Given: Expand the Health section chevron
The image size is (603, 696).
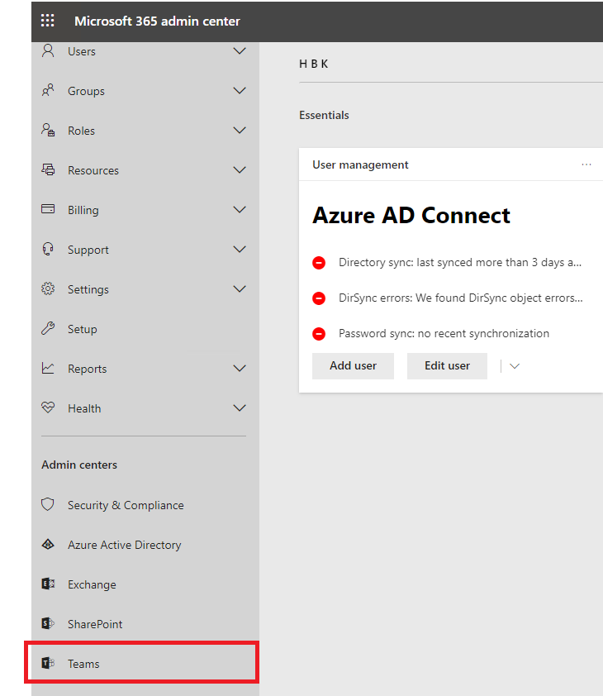Looking at the screenshot, I should point(240,408).
